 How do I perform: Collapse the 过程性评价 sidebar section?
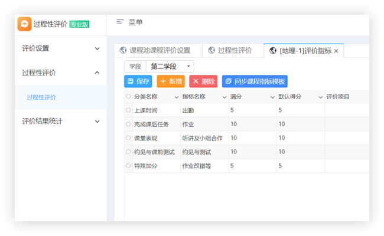[x=60, y=73]
